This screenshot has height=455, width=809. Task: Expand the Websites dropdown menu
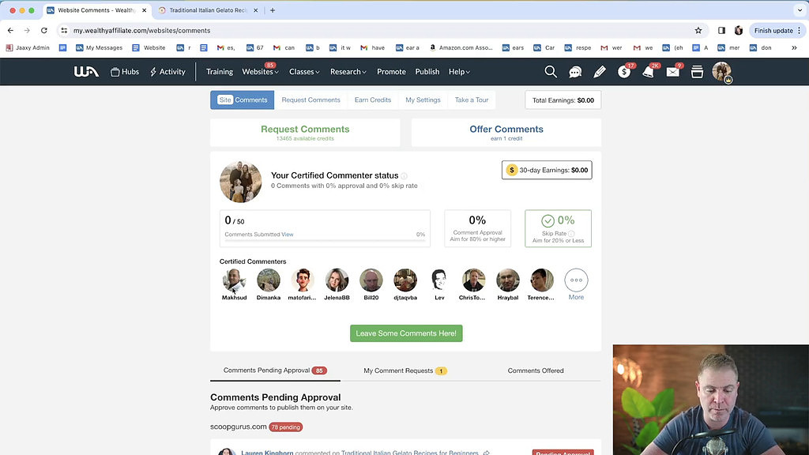point(259,71)
